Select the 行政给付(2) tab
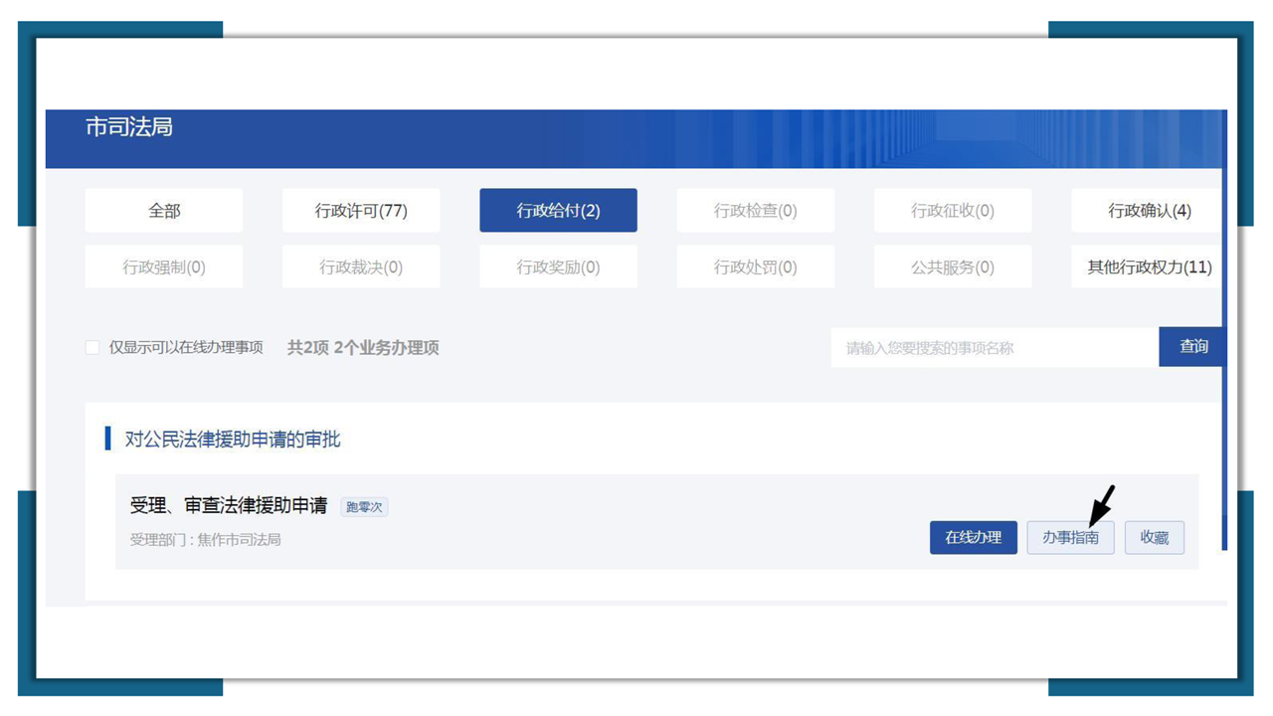This screenshot has width=1273, height=716. (558, 211)
